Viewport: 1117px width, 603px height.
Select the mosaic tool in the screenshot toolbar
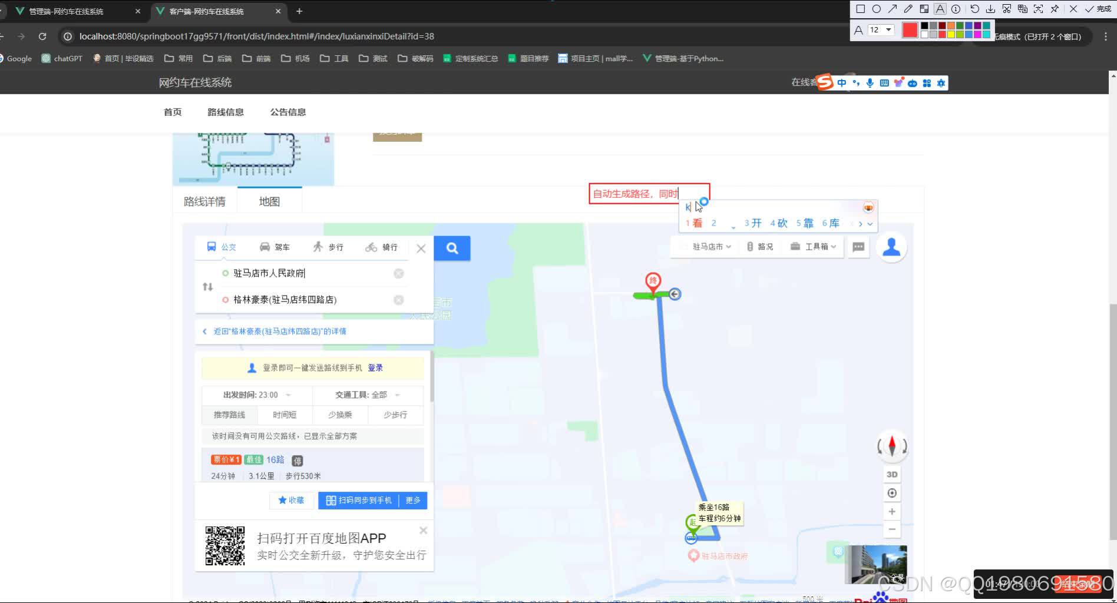924,8
